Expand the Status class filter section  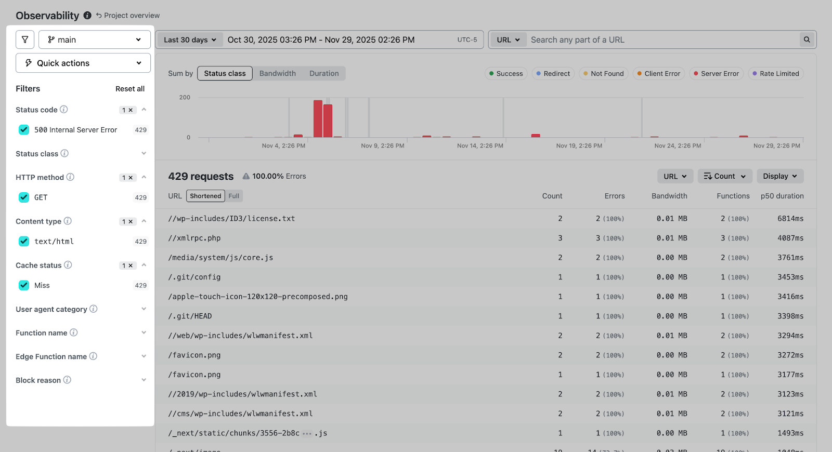(x=144, y=153)
